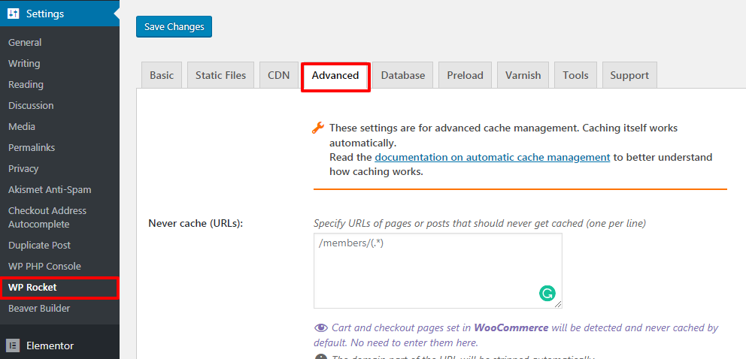This screenshot has width=746, height=359.
Task: Open documentation on automatic cache management link
Action: pos(493,157)
